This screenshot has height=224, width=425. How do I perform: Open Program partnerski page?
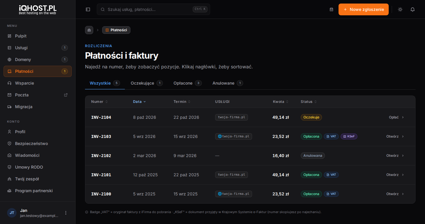pos(37,191)
